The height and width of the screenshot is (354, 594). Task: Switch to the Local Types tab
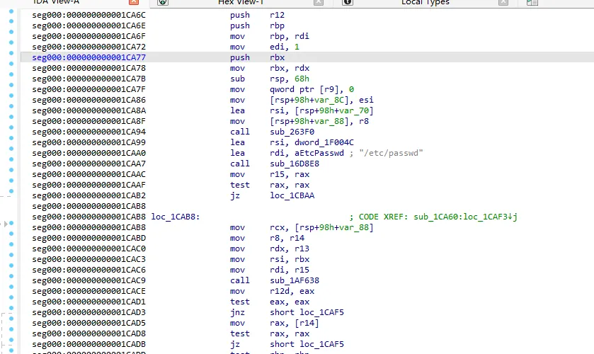coord(425,2)
